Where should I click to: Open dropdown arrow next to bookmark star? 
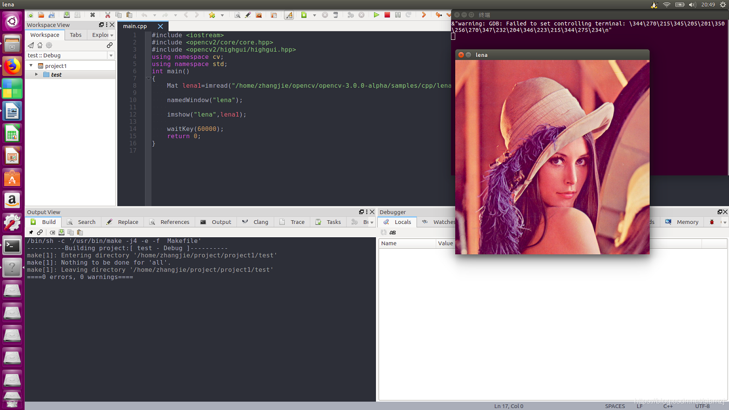(x=222, y=15)
